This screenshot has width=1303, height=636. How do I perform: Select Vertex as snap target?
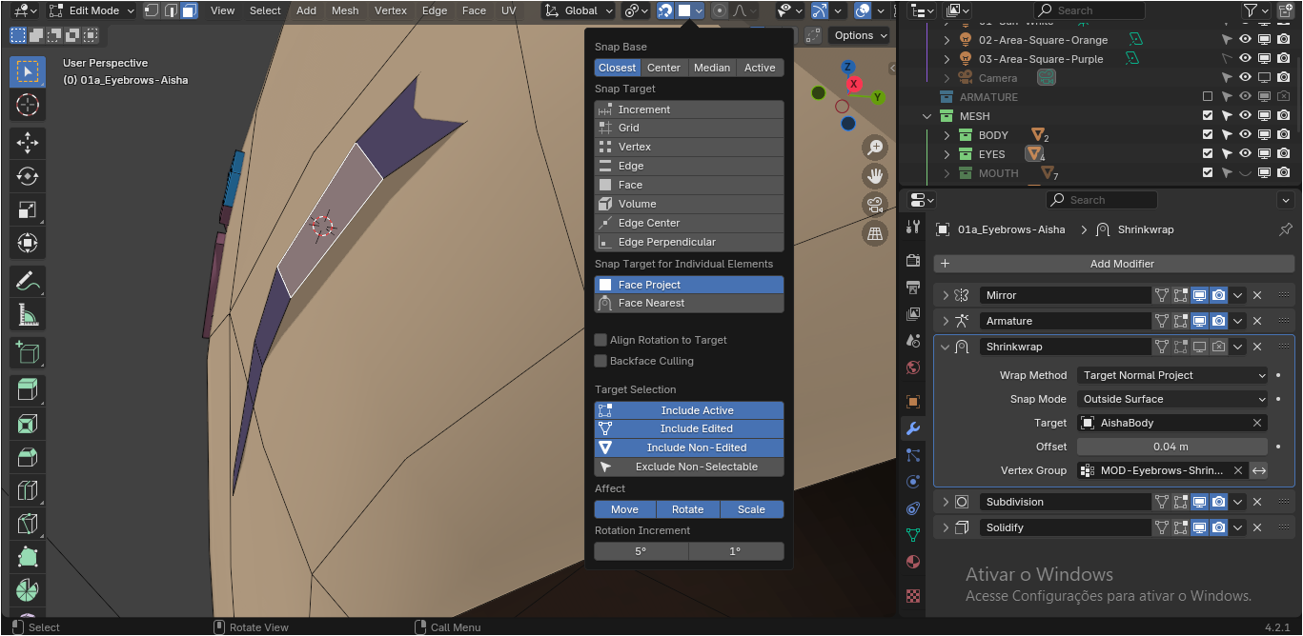click(x=689, y=147)
